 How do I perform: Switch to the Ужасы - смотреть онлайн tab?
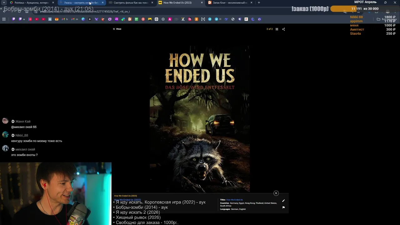pyautogui.click(x=81, y=2)
